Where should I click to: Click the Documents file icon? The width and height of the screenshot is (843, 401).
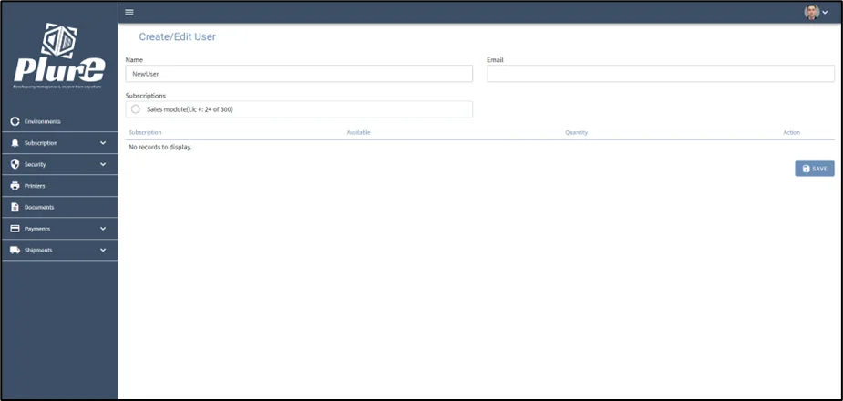click(15, 207)
